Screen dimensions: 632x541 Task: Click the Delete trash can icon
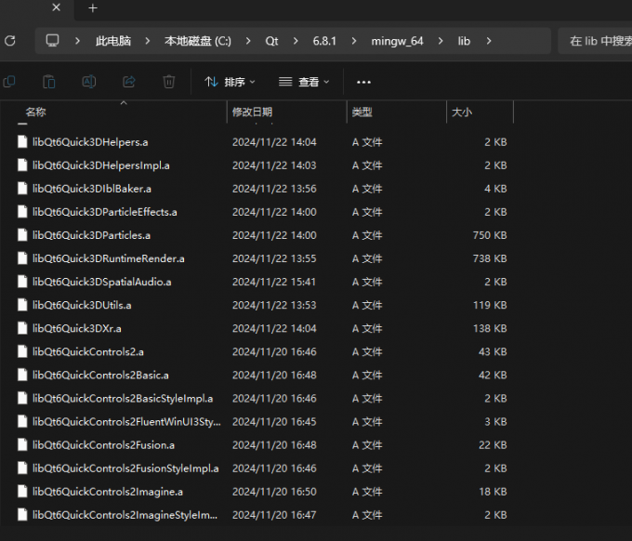click(x=168, y=82)
